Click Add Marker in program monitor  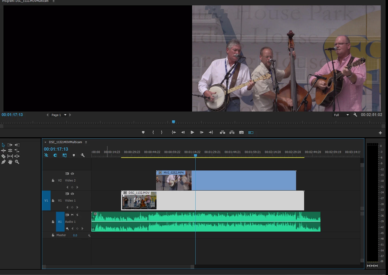point(143,132)
